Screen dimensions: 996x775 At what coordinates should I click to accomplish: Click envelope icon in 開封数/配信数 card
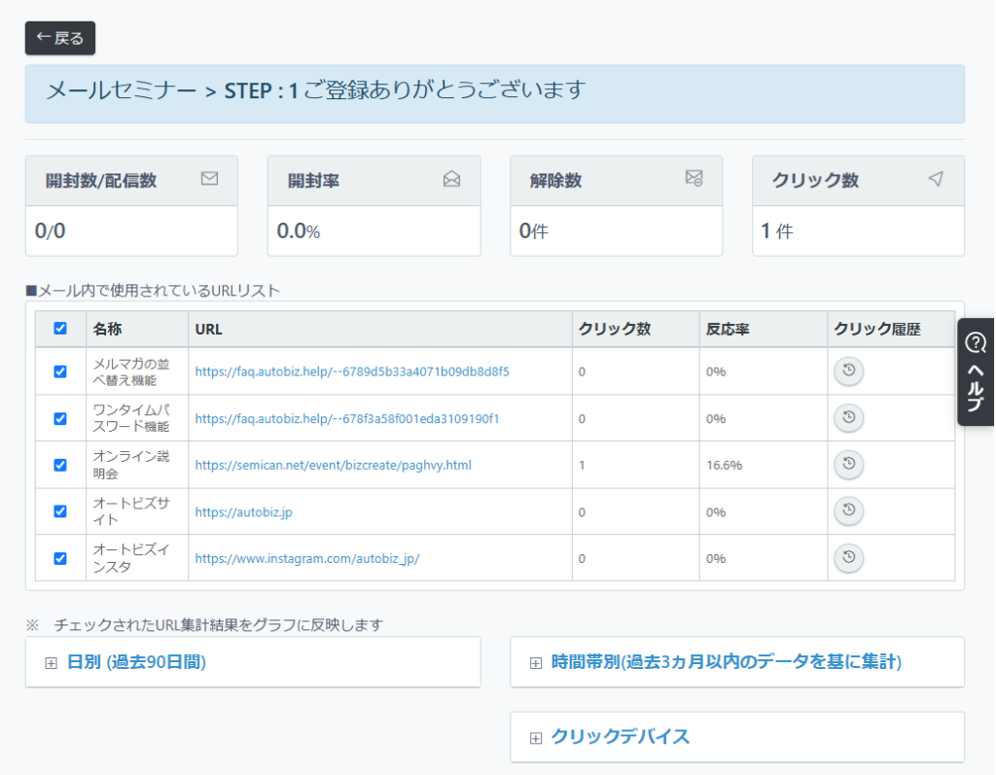pos(210,179)
